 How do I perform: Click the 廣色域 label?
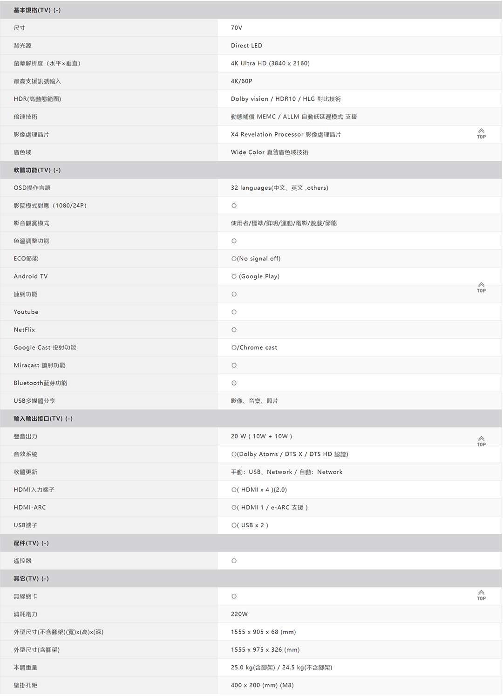pyautogui.click(x=22, y=152)
